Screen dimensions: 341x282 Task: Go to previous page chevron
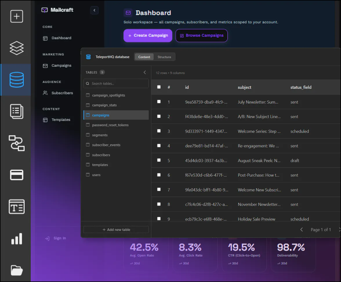(x=302, y=229)
